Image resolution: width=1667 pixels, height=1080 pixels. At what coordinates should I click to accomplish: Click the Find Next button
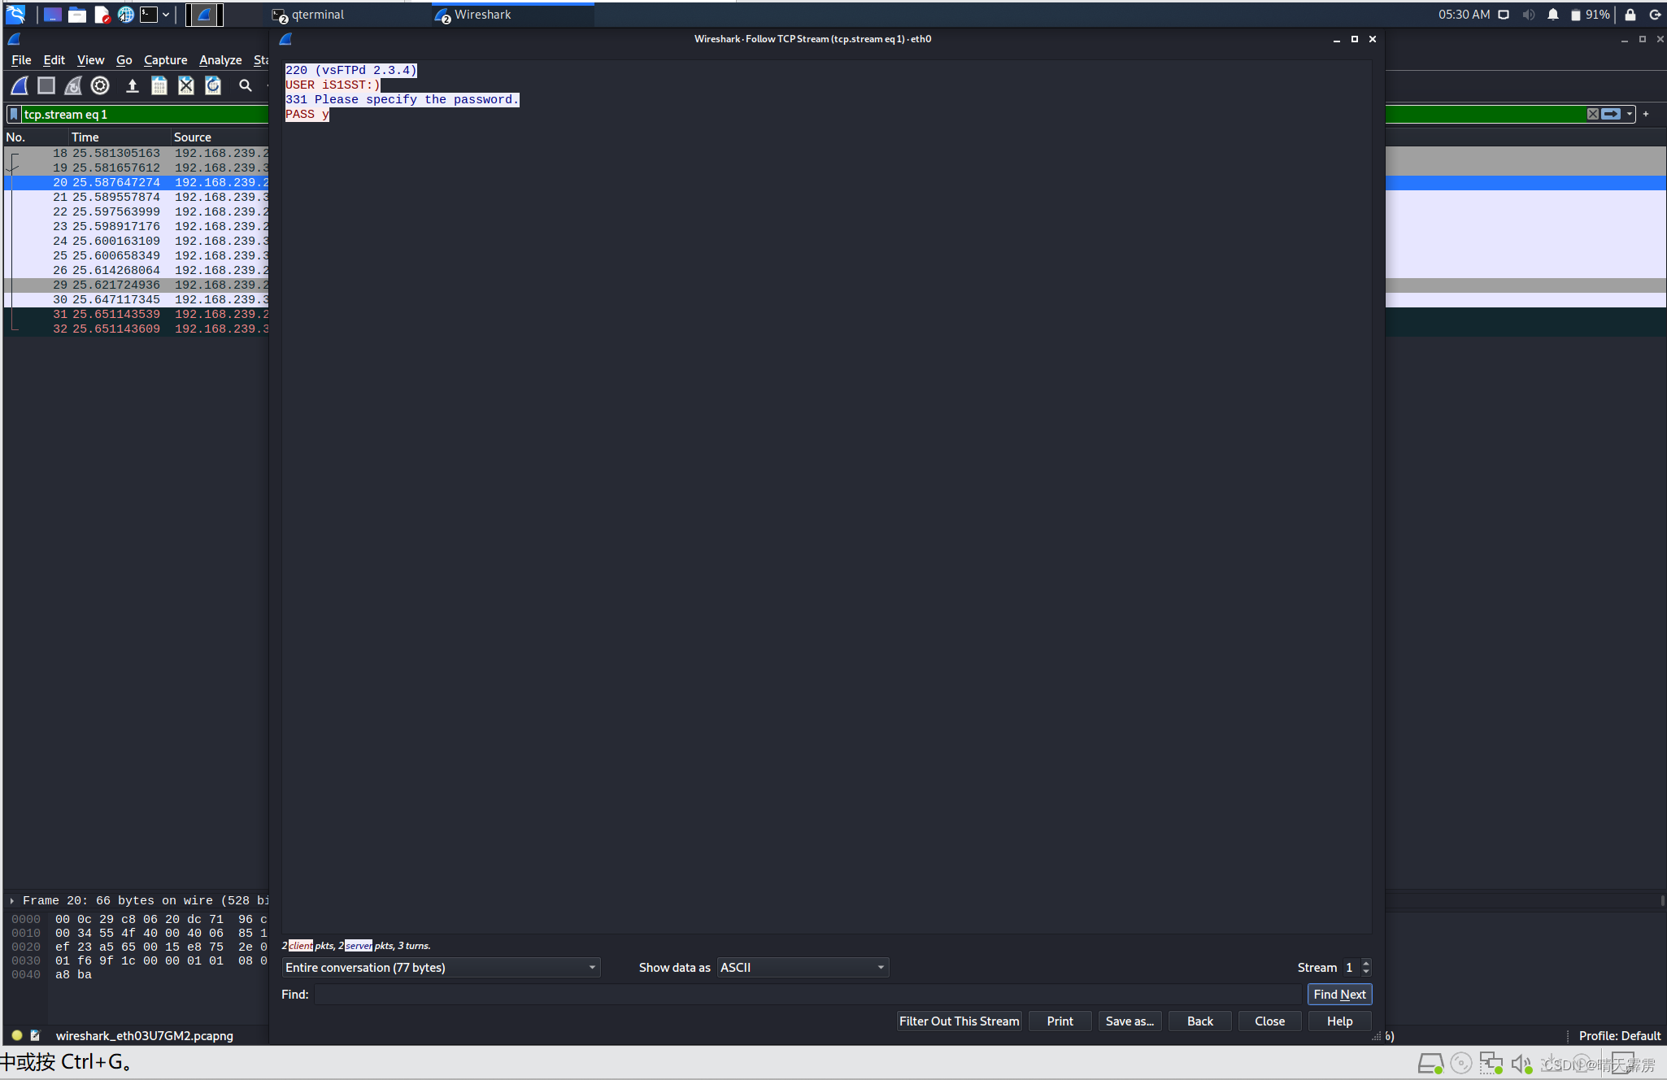point(1339,994)
